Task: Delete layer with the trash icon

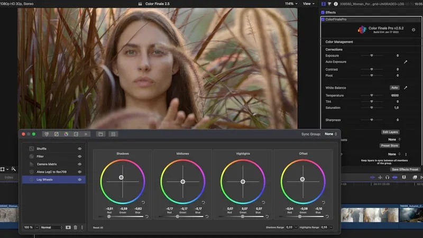Action: [x=75, y=227]
